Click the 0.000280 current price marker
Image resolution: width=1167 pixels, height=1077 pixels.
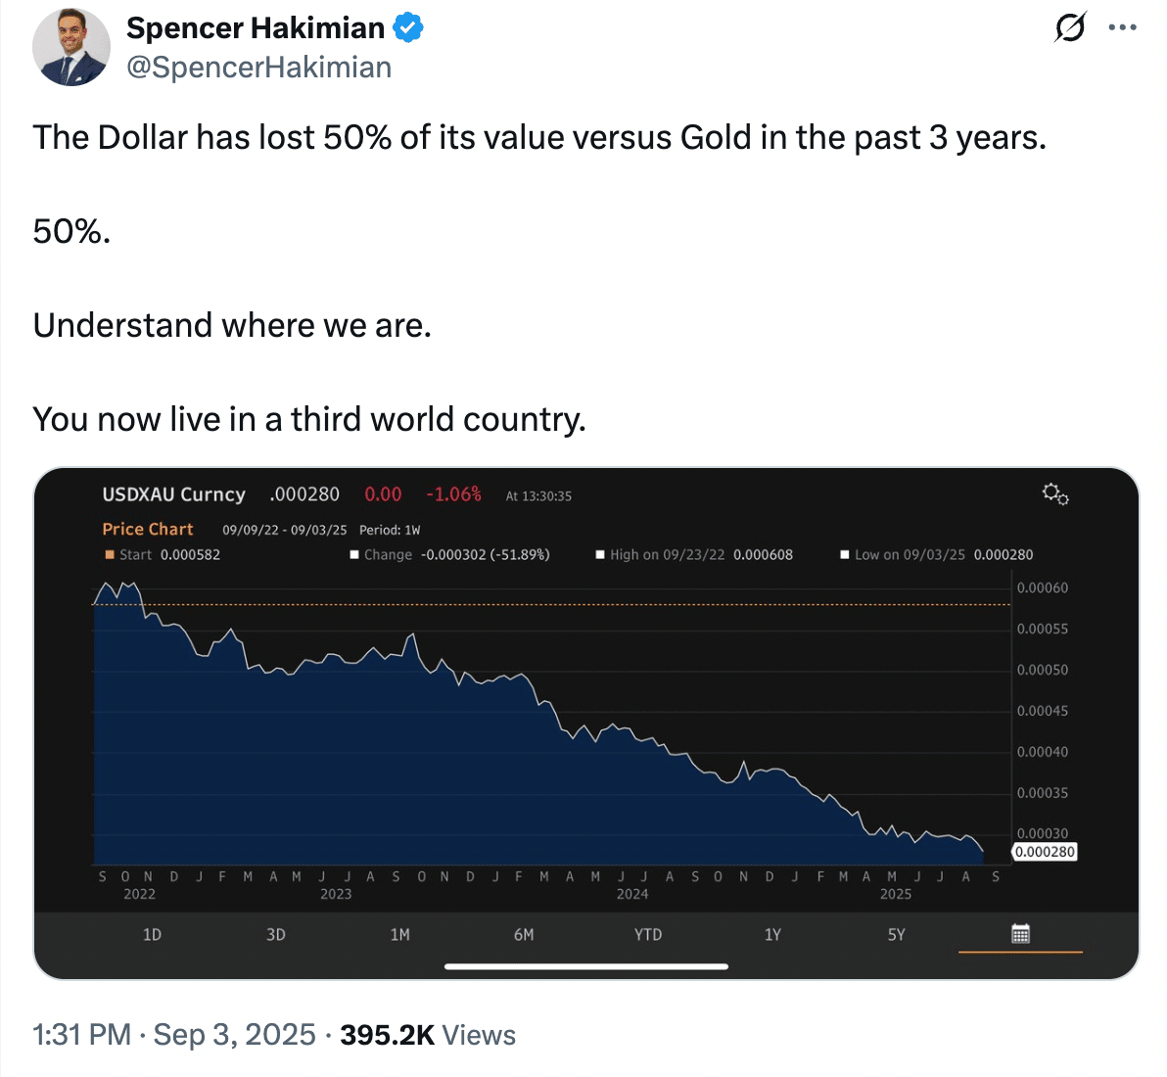1045,852
